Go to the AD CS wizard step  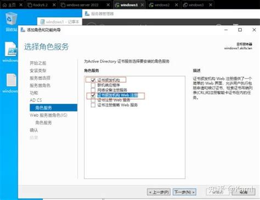(x=36, y=100)
